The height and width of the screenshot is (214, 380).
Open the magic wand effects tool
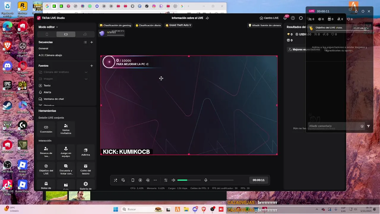coord(115,180)
